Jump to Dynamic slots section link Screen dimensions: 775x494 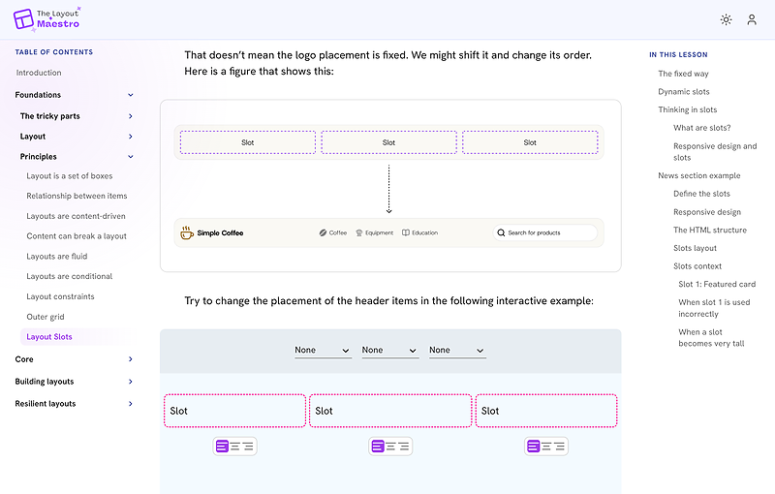tap(684, 92)
